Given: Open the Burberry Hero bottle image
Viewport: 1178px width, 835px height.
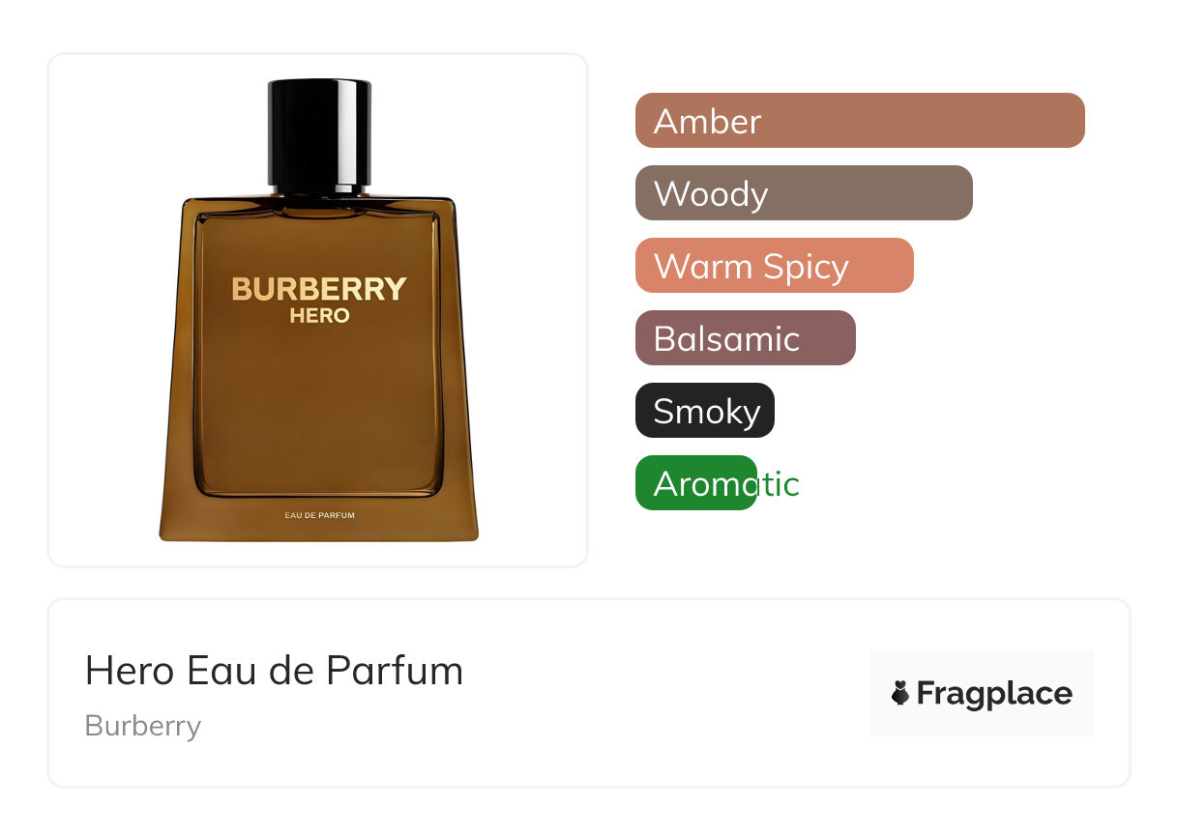Looking at the screenshot, I should [x=318, y=310].
